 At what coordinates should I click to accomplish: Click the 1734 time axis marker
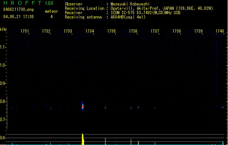coord(90,31)
